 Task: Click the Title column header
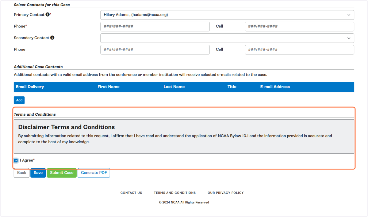click(x=232, y=87)
